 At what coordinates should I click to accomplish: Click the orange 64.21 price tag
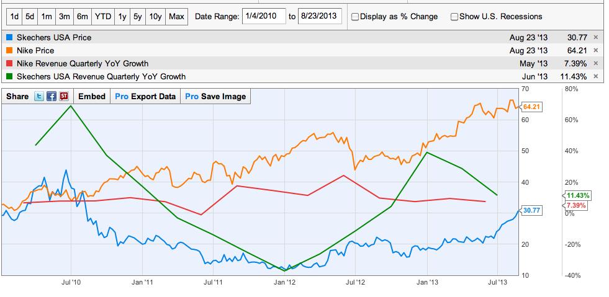[x=531, y=107]
